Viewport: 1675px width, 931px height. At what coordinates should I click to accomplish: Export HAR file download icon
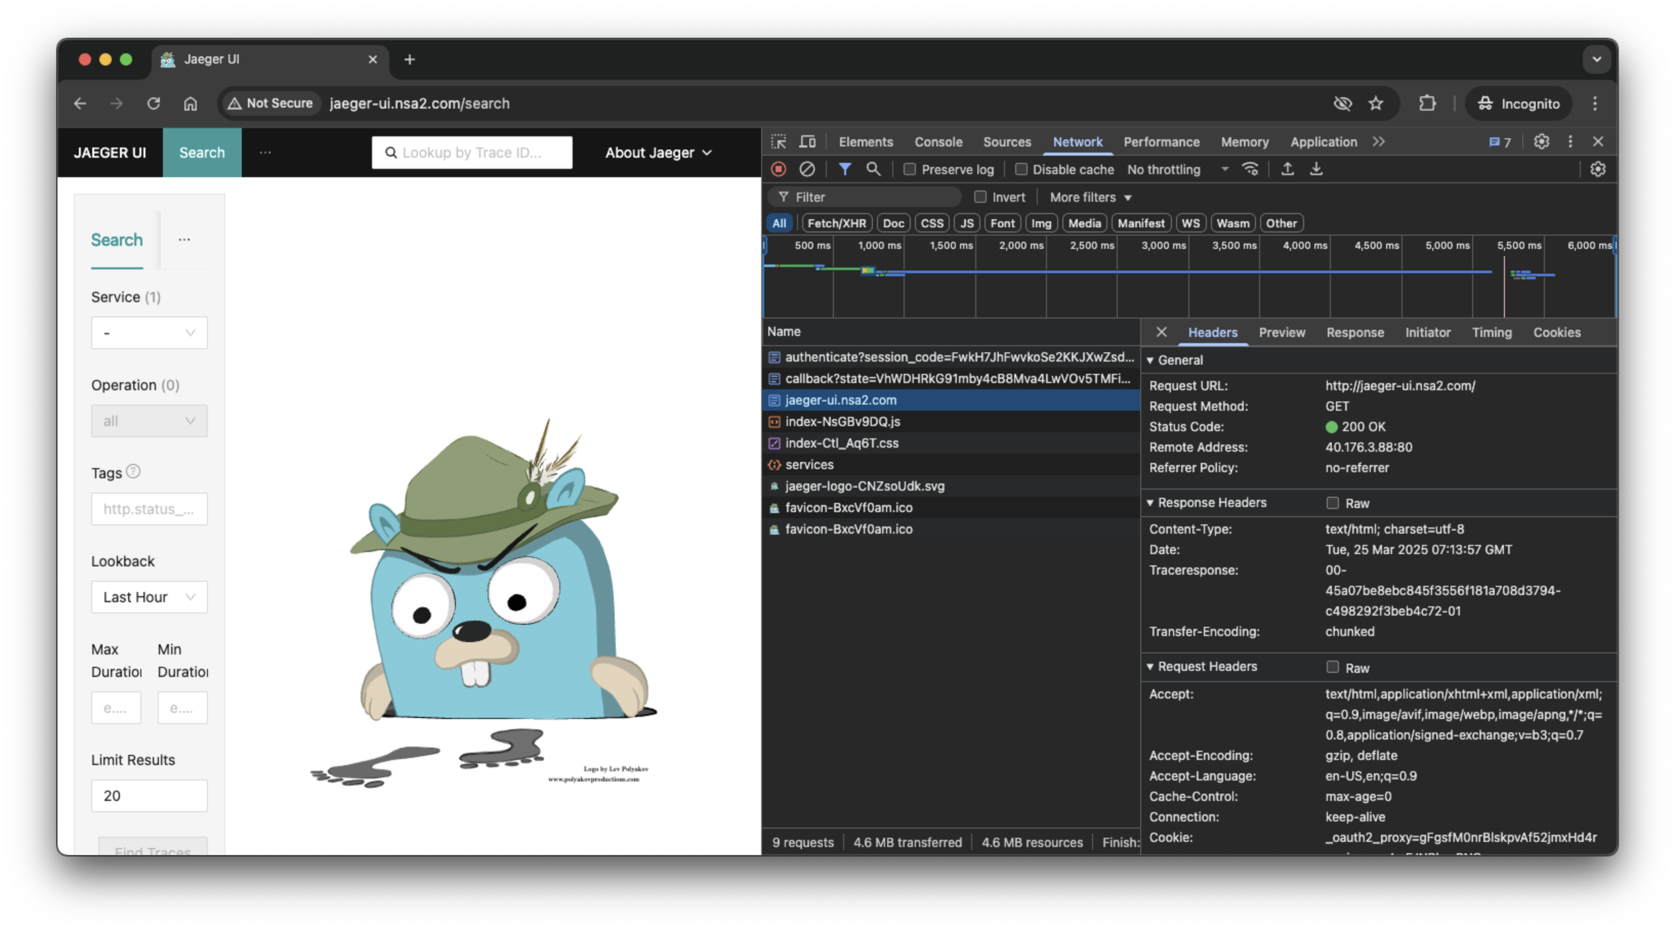pos(1316,169)
